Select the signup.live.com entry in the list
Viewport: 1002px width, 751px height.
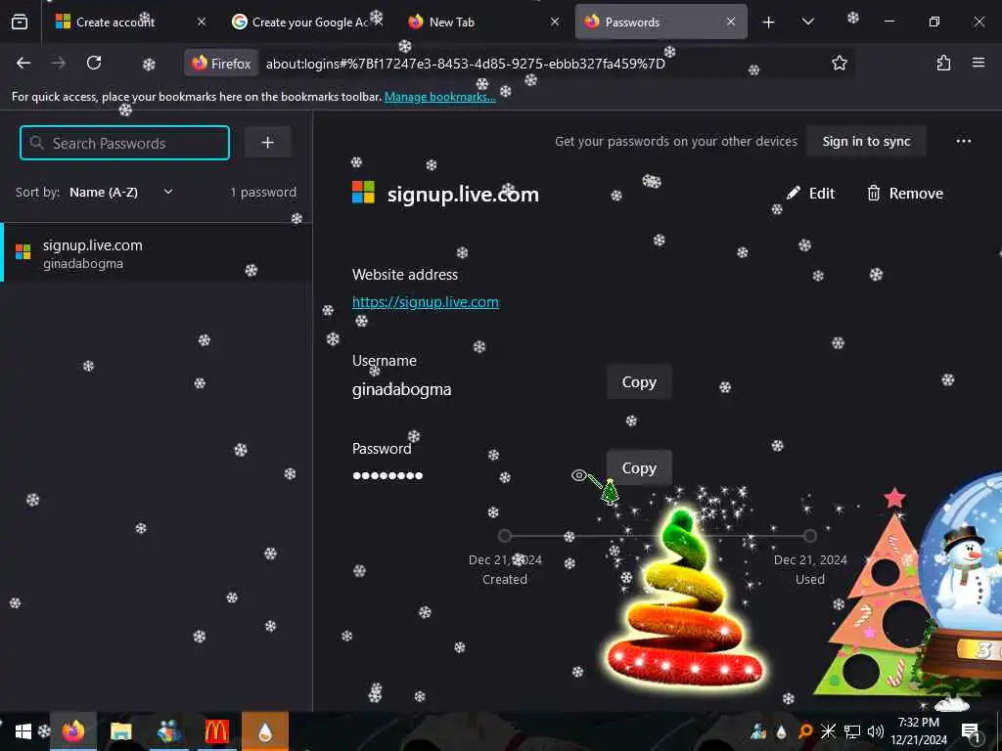click(156, 253)
